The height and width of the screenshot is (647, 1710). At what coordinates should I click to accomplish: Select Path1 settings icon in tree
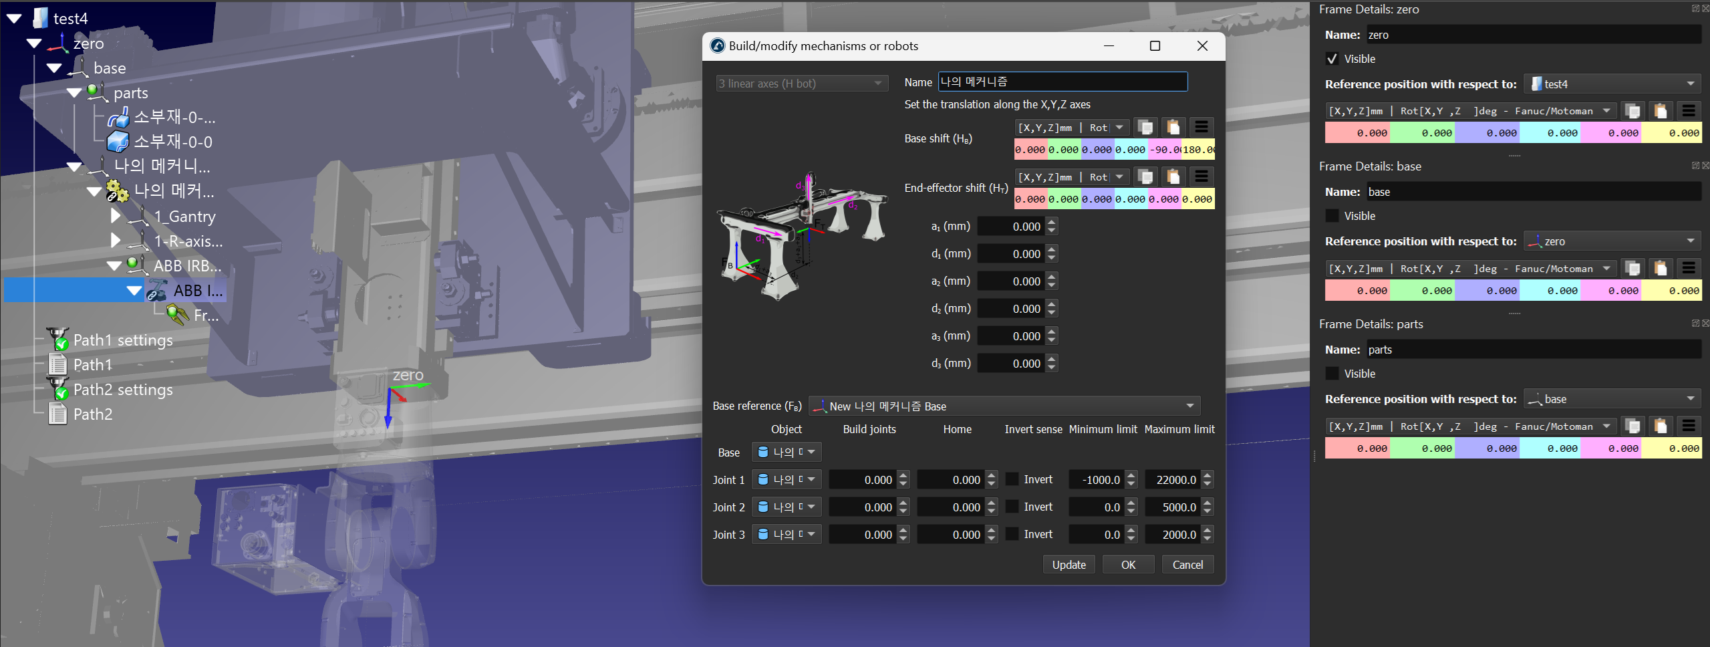[x=58, y=340]
